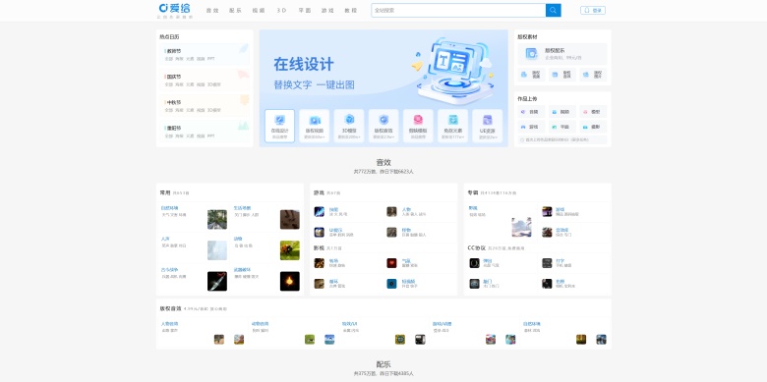Open the 配乐 menu in navigation
Image resolution: width=767 pixels, height=382 pixels.
pos(235,10)
